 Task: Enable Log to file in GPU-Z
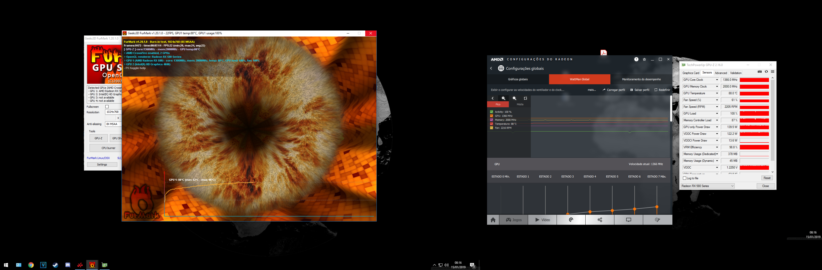coord(684,178)
